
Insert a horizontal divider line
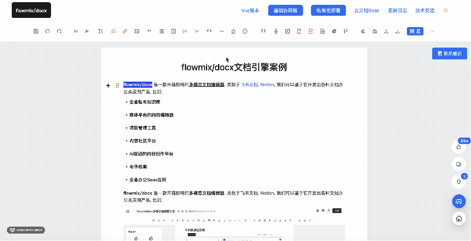[x=222, y=31]
